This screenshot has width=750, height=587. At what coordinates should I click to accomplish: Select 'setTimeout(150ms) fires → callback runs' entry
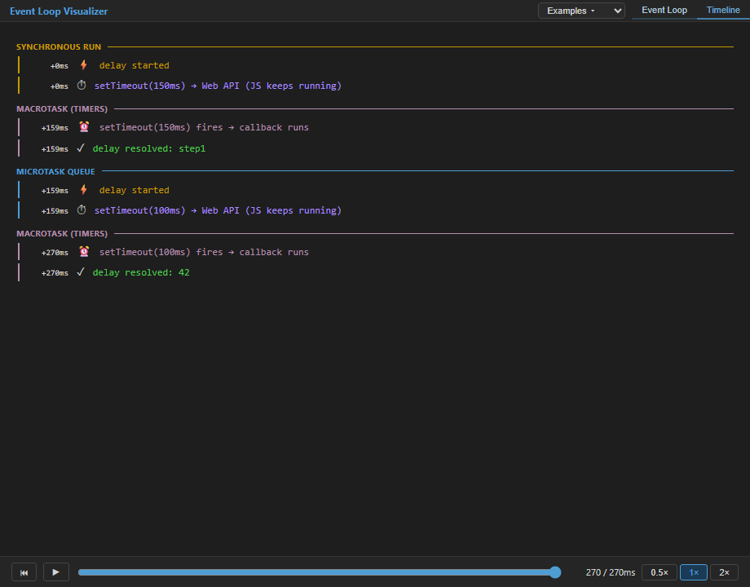click(x=205, y=127)
